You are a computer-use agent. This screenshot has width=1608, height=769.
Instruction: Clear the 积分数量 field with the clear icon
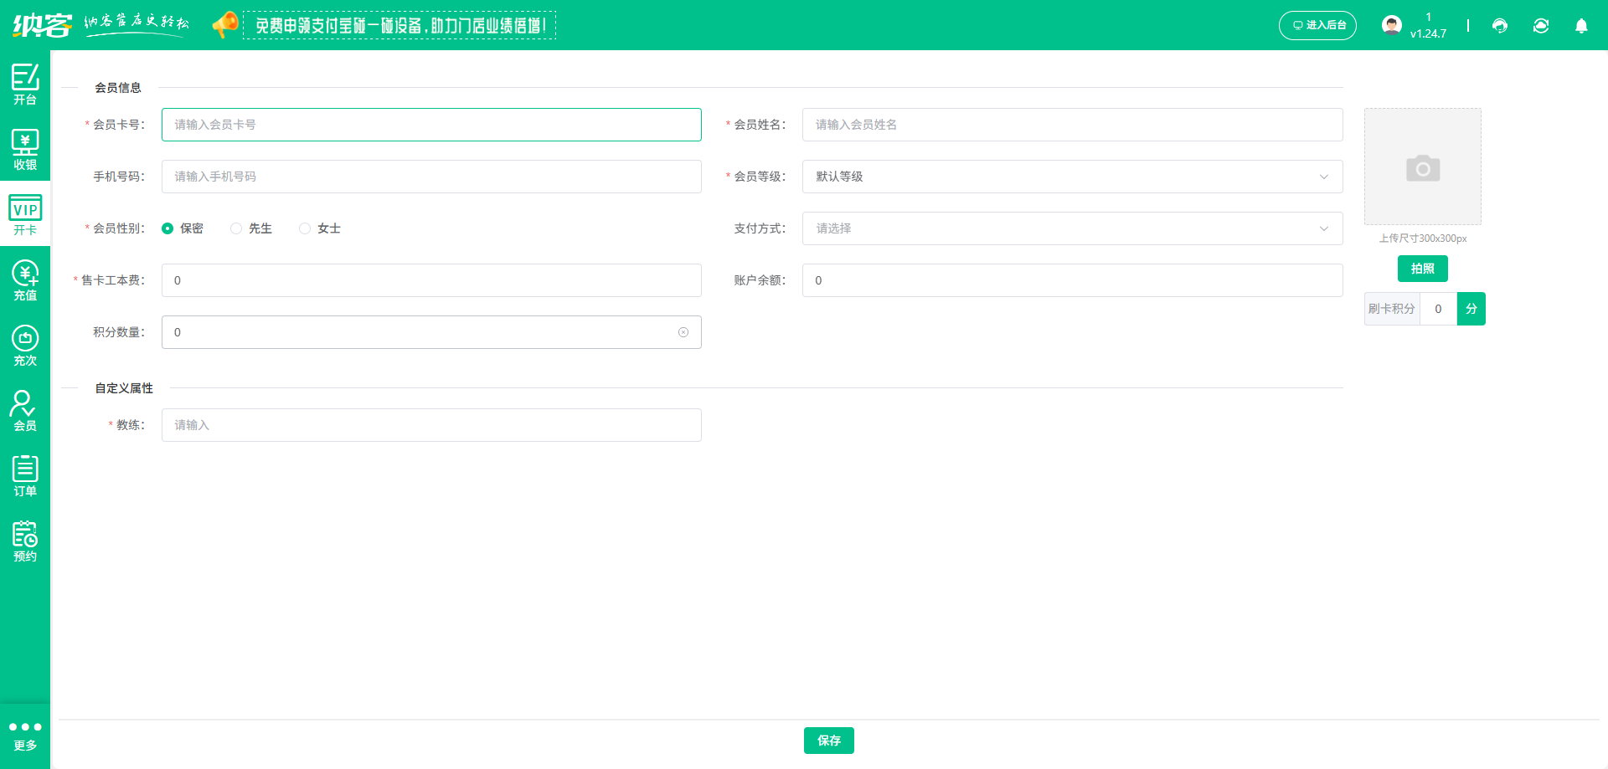point(683,332)
